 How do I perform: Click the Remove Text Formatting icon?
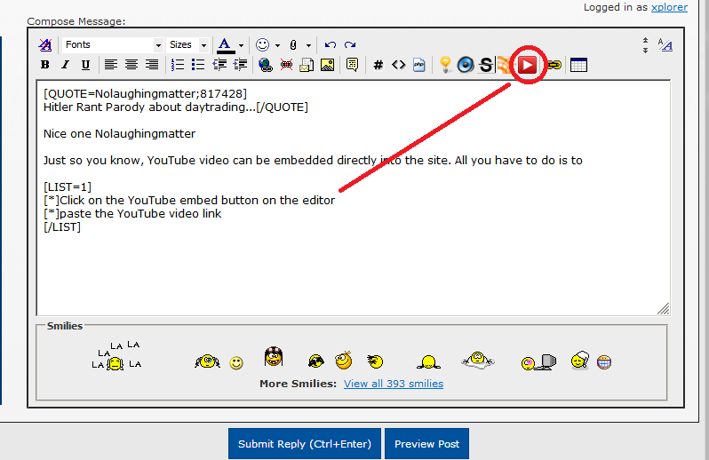point(45,44)
